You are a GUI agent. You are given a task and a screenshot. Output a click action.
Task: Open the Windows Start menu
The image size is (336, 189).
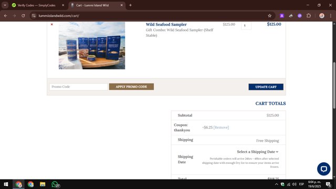(6, 184)
